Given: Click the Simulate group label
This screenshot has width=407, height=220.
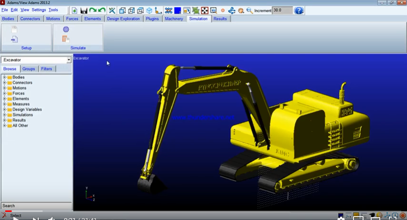Looking at the screenshot, I should pyautogui.click(x=78, y=48).
